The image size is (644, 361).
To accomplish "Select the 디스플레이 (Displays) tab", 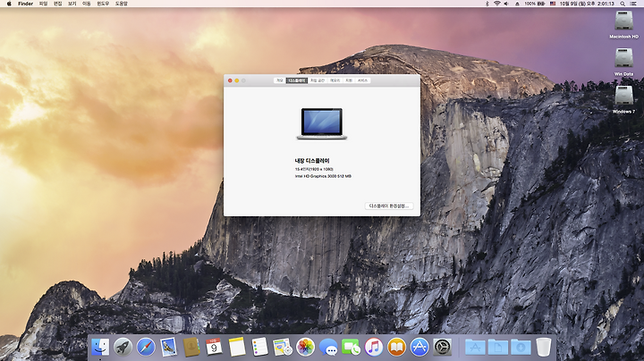I will click(x=297, y=80).
